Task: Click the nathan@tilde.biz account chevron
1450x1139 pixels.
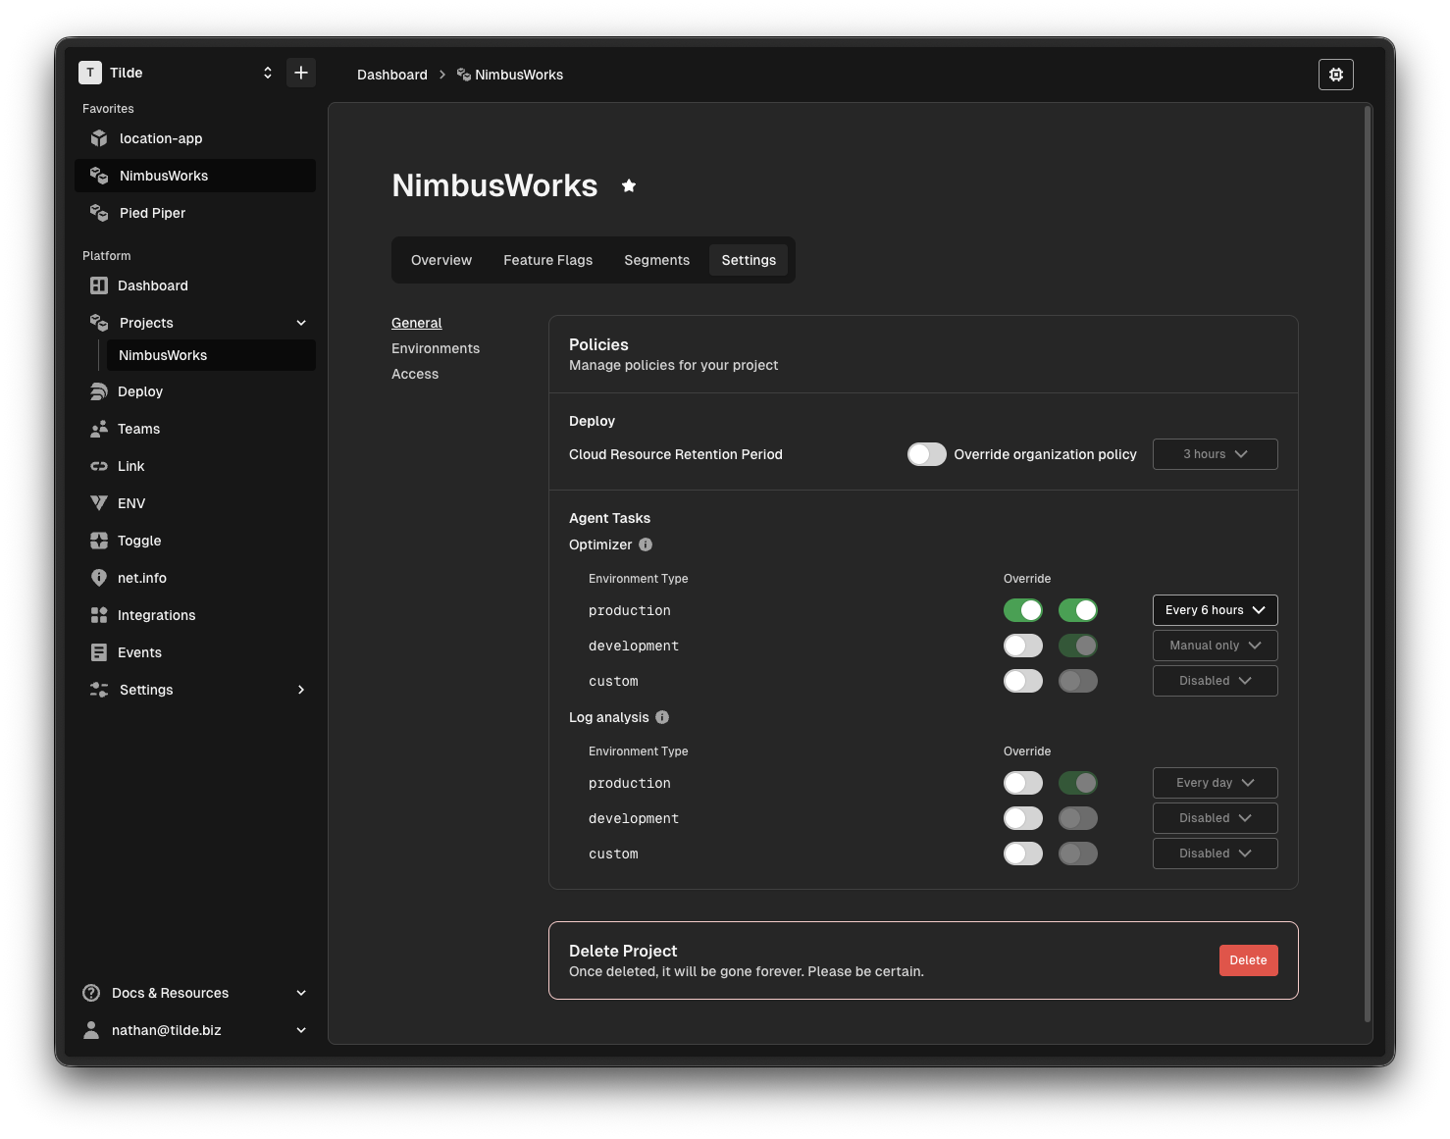Action: (x=301, y=1030)
